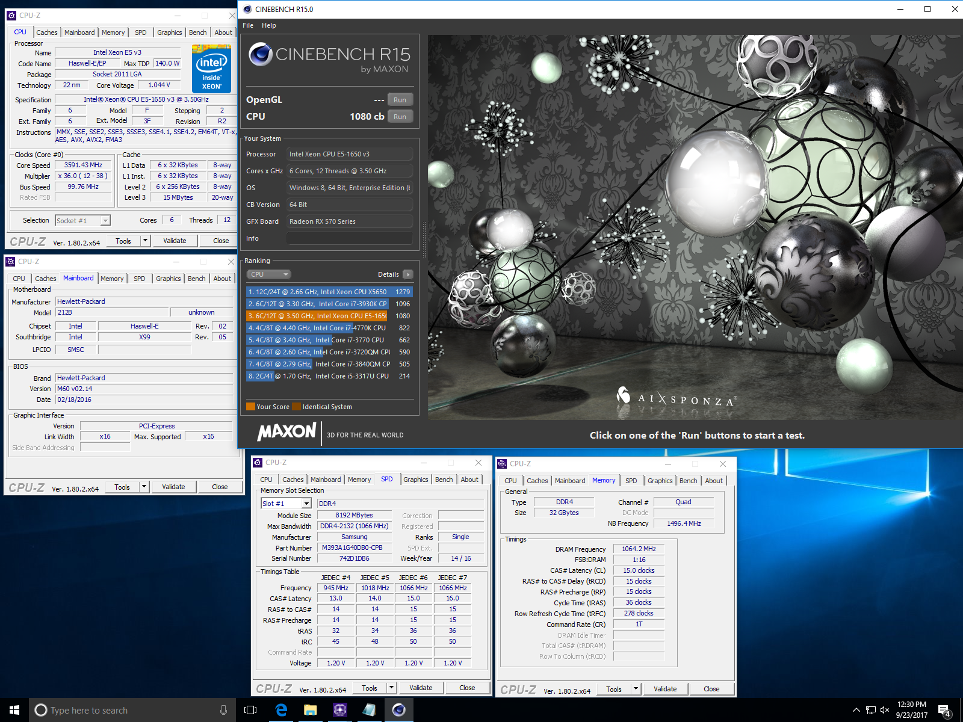Click Tools button in Memory window
The height and width of the screenshot is (722, 963).
614,689
